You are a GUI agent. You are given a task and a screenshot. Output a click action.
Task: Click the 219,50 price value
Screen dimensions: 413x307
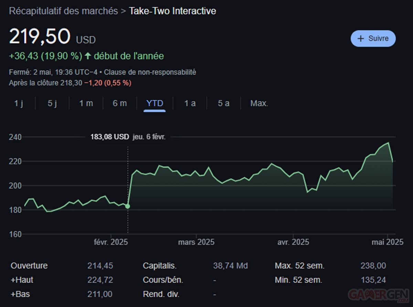click(x=40, y=36)
